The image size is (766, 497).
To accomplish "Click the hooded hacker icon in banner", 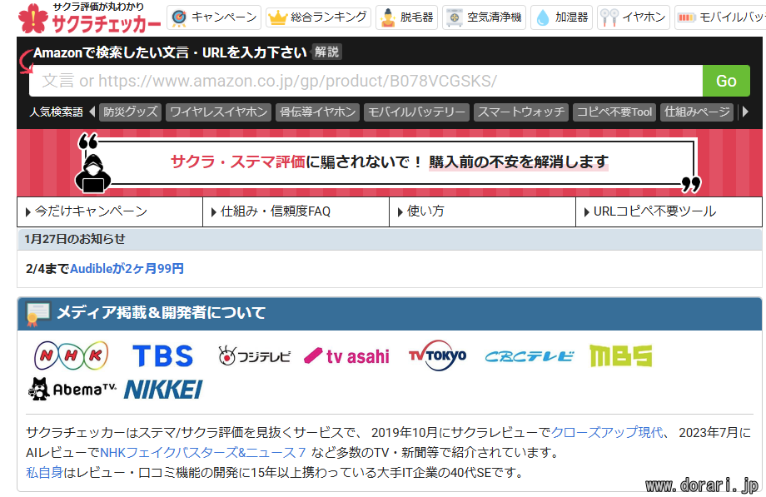I will click(92, 173).
